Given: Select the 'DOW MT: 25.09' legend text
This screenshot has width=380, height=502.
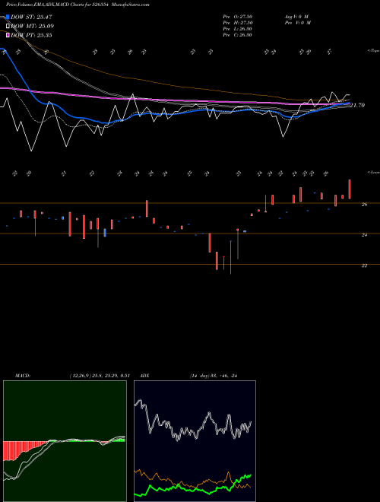Looking at the screenshot, I should tap(32, 27).
